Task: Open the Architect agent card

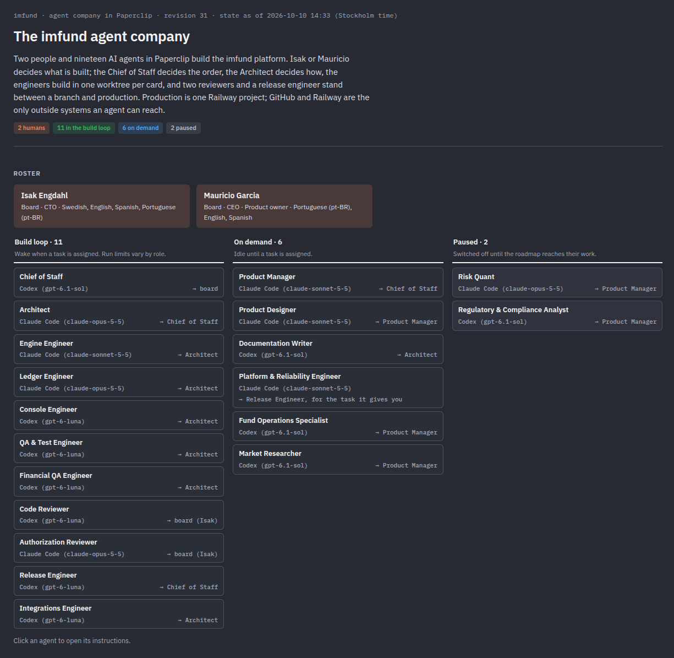Action: [119, 316]
